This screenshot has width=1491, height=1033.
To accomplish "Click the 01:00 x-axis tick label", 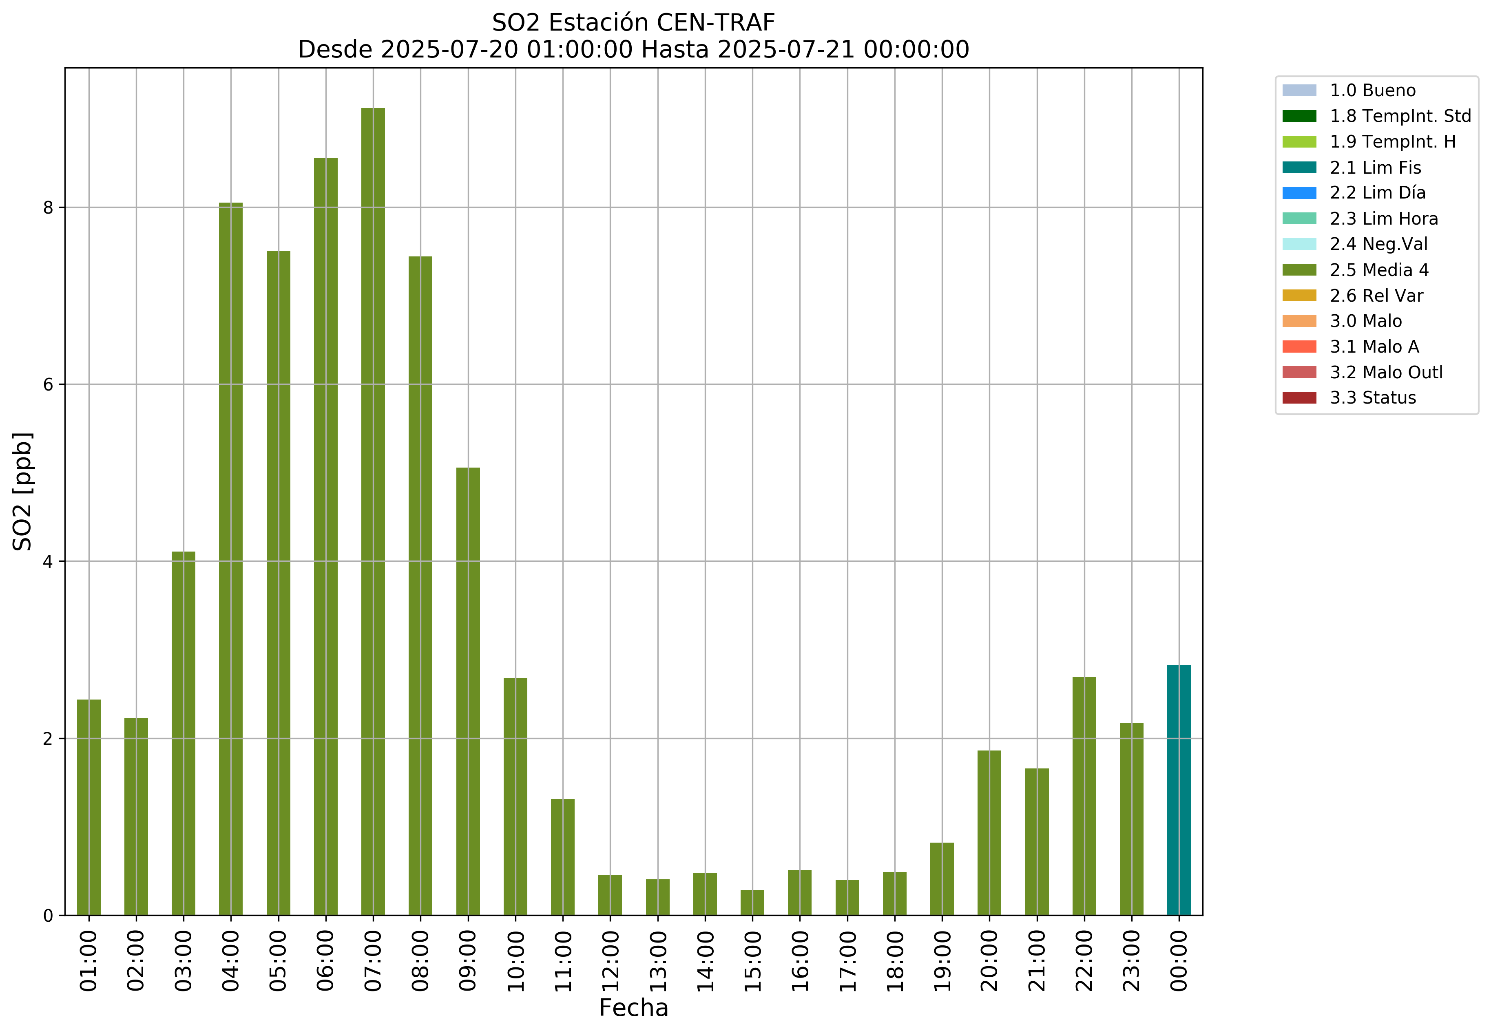I will [x=88, y=960].
